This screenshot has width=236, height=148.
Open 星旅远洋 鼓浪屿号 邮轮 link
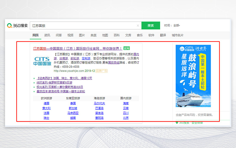(x=61, y=91)
